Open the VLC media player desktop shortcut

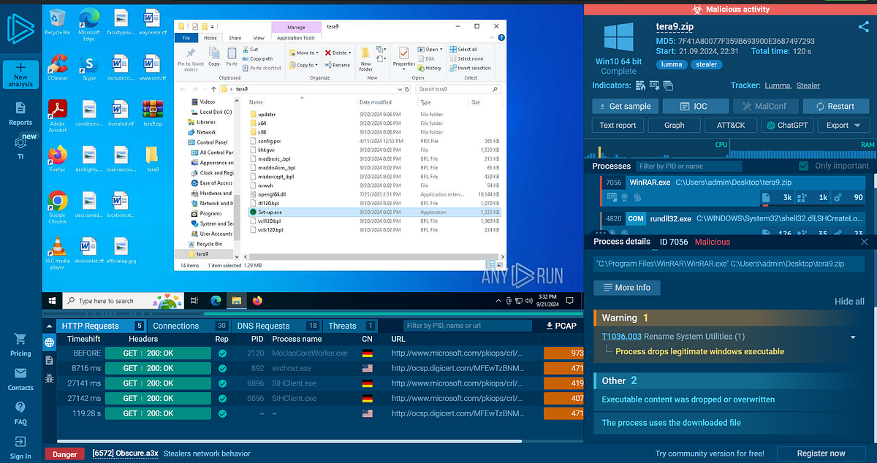[58, 253]
